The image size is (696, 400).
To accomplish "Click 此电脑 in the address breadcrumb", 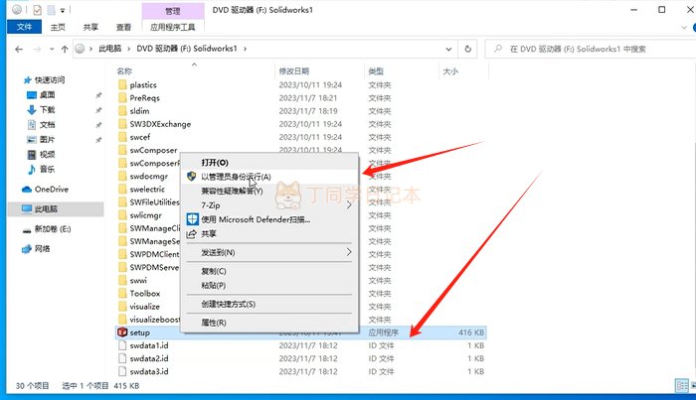I will coord(110,49).
